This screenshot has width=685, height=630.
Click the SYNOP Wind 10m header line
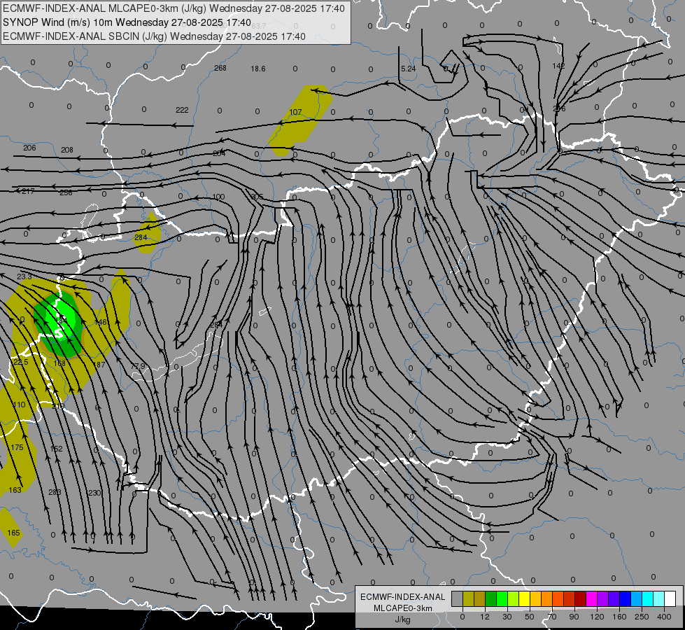tap(127, 22)
